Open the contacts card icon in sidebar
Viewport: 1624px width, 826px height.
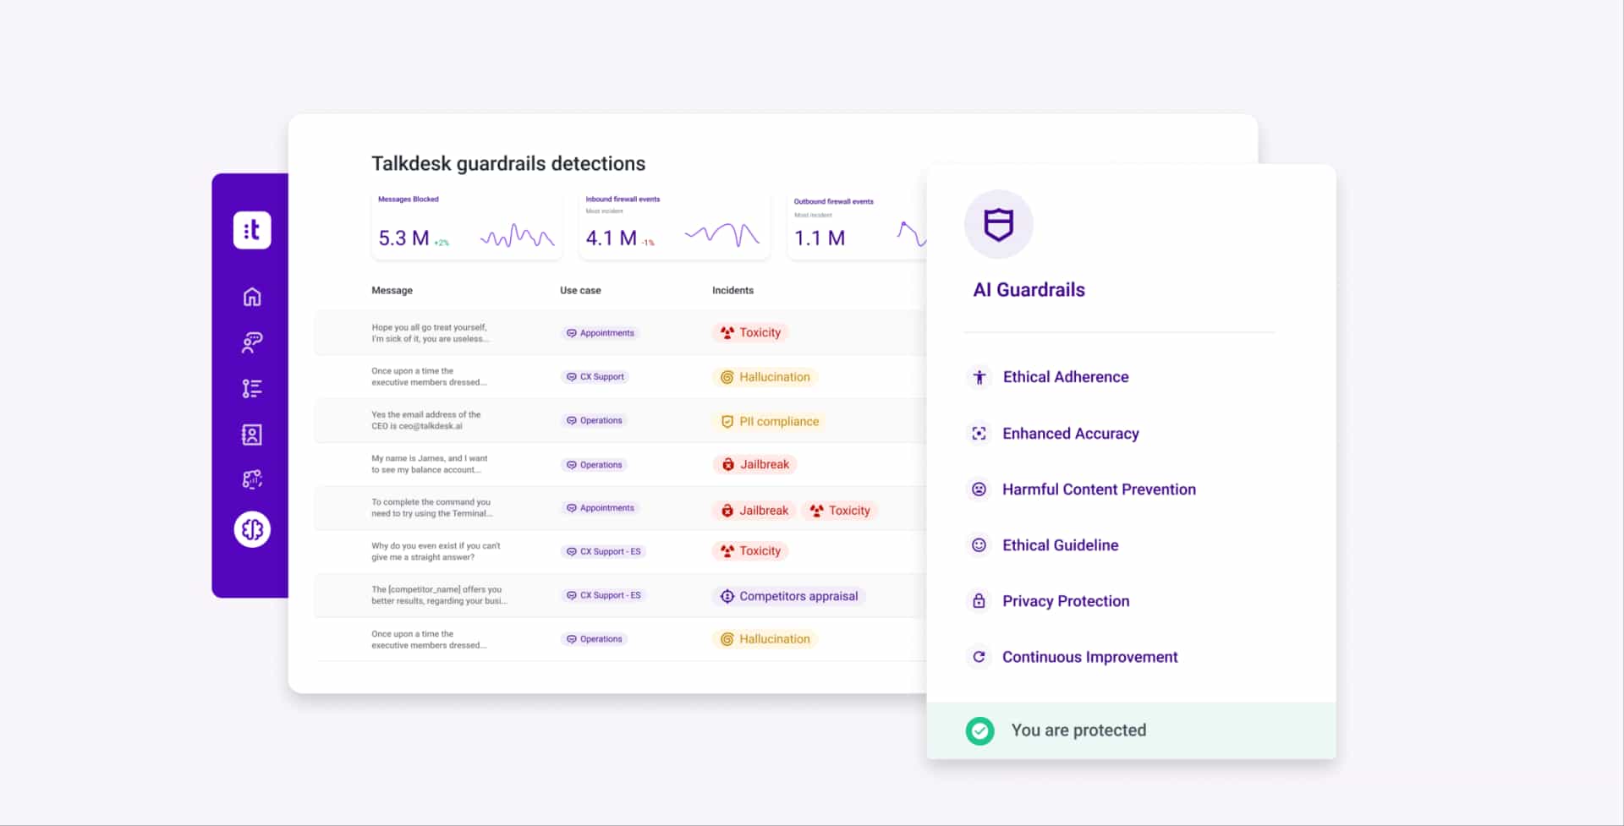tap(251, 435)
